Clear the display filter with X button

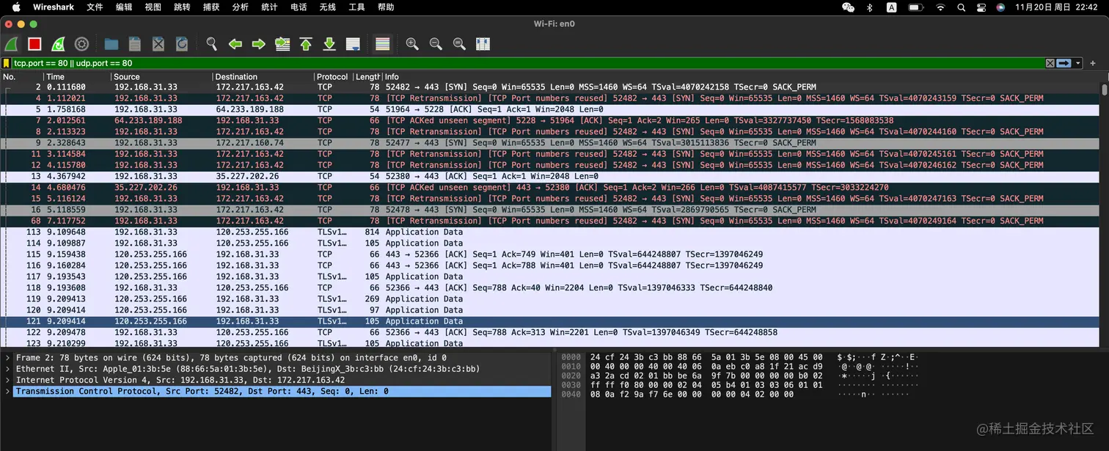pos(1050,64)
